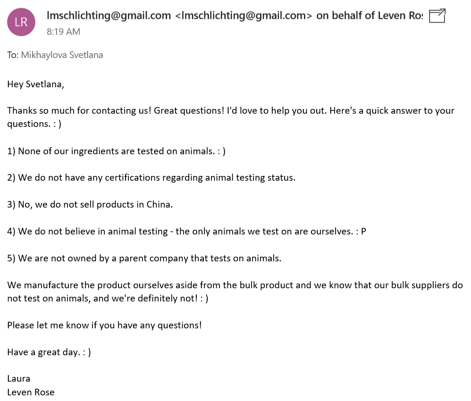Click the LR sender avatar
Screen dimensions: 471x401
(x=21, y=22)
